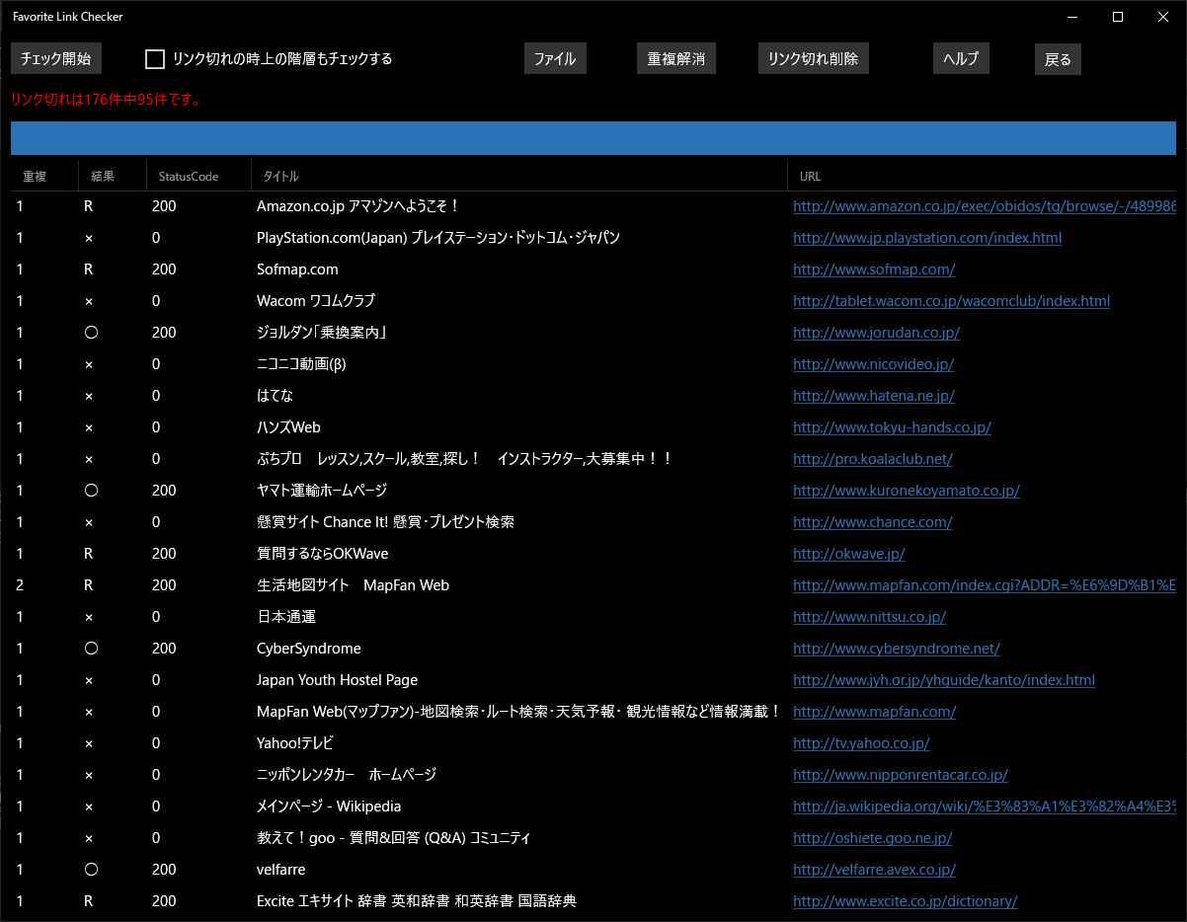Open the velfarre.avex.co.jp link
This screenshot has height=922, width=1187.
pos(874,870)
